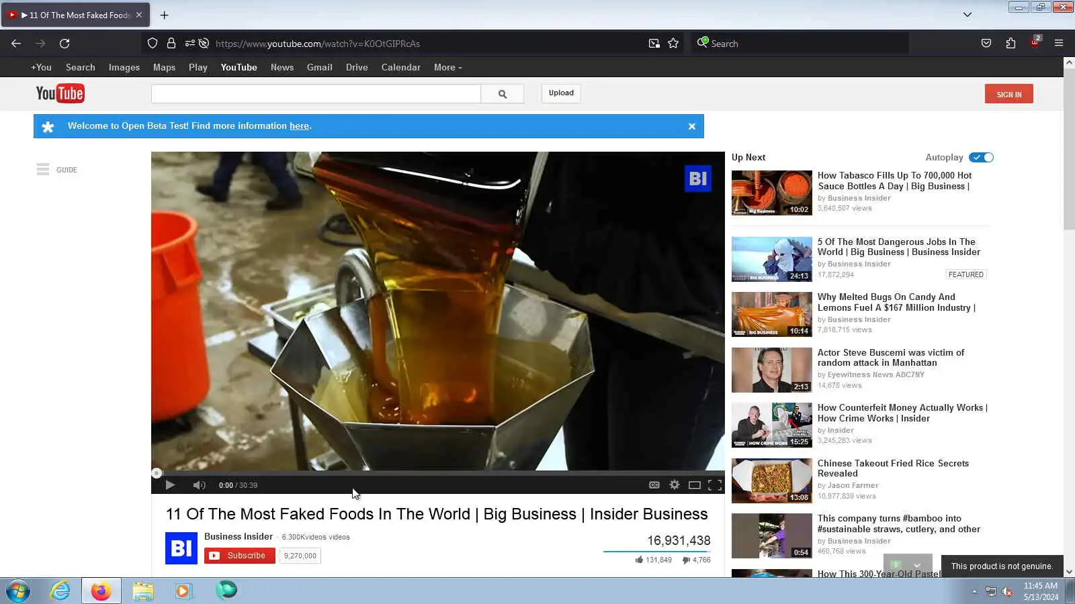Open a new browser tab
Image resolution: width=1075 pixels, height=604 pixels.
pos(165,15)
